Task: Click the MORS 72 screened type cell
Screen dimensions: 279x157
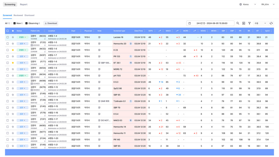Action: (118, 69)
